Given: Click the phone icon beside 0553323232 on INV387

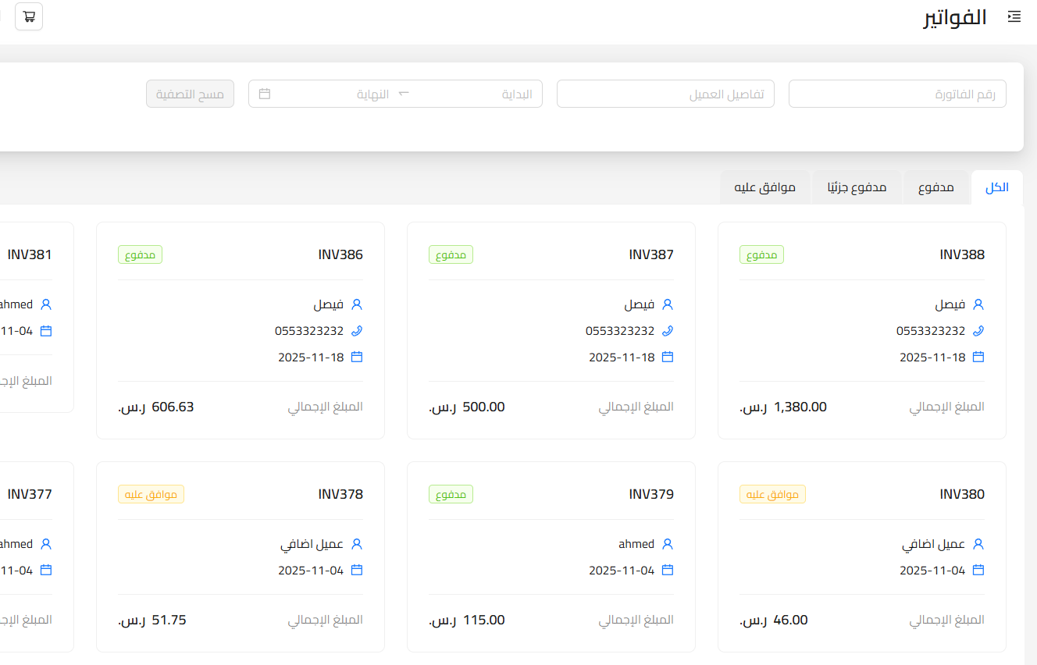Looking at the screenshot, I should pos(668,330).
